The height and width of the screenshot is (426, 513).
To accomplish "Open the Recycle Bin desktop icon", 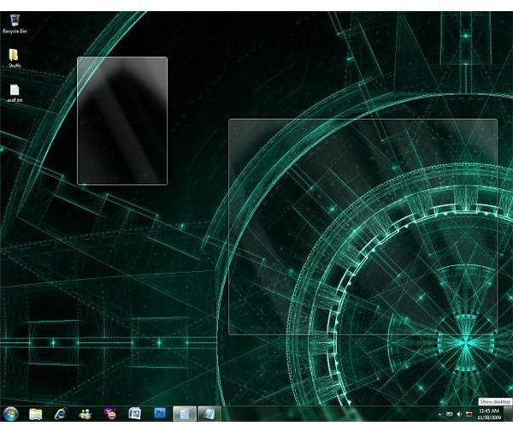I will pos(14,24).
